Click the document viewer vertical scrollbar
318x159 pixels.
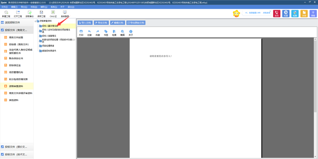coord(315,75)
